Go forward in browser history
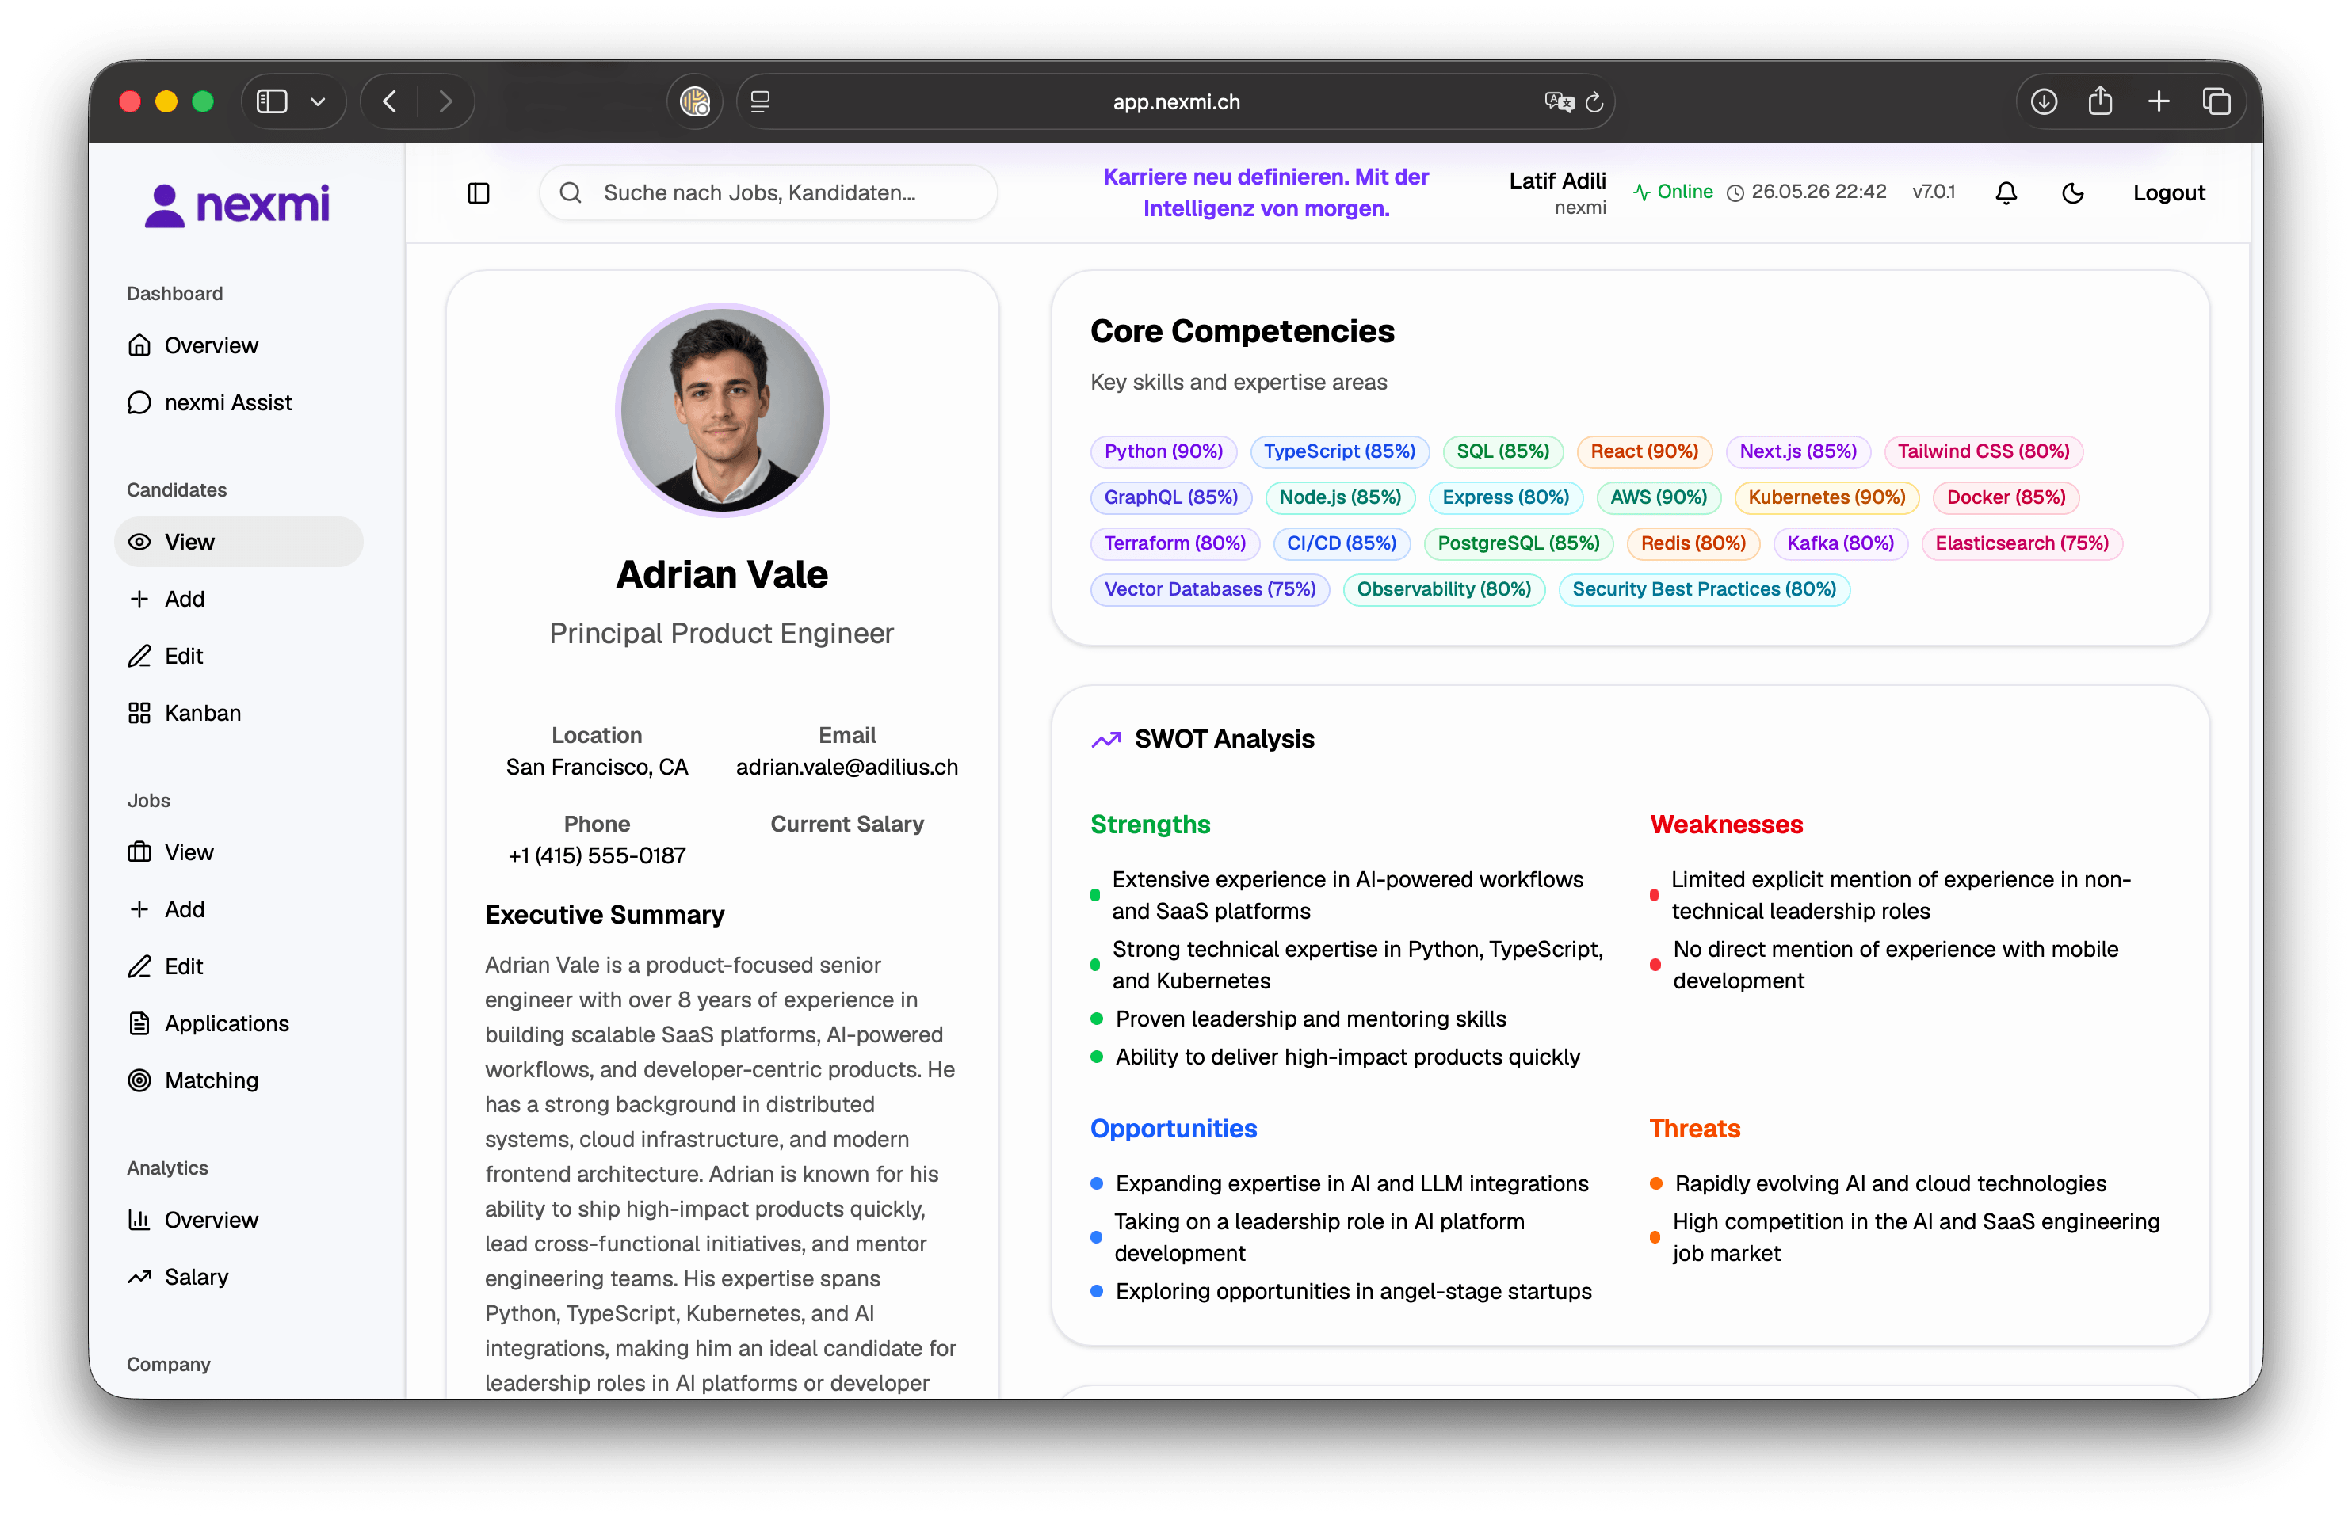2352x1516 pixels. [445, 101]
